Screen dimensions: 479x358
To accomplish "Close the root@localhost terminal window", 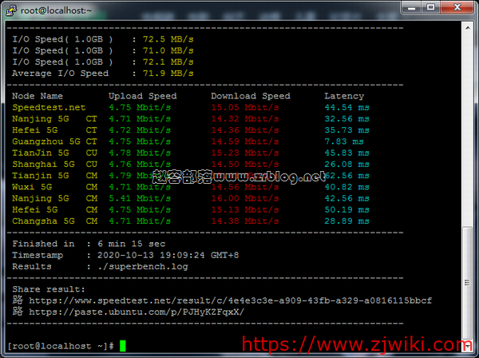I will [457, 7].
